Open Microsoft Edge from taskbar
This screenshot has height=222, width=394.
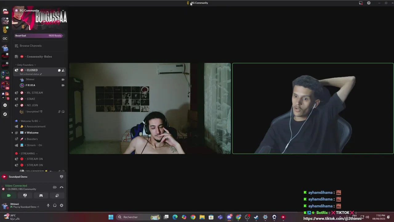(175, 217)
